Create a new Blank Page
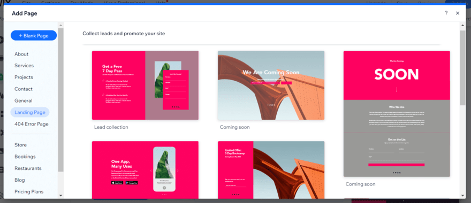The width and height of the screenshot is (471, 203). (34, 35)
